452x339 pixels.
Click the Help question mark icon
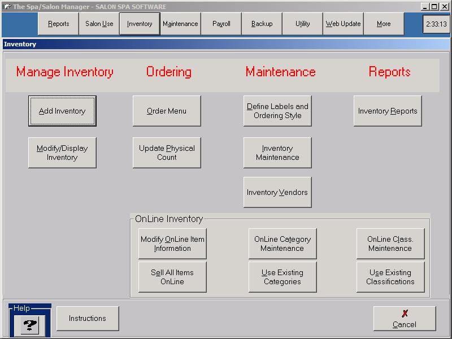point(30,323)
